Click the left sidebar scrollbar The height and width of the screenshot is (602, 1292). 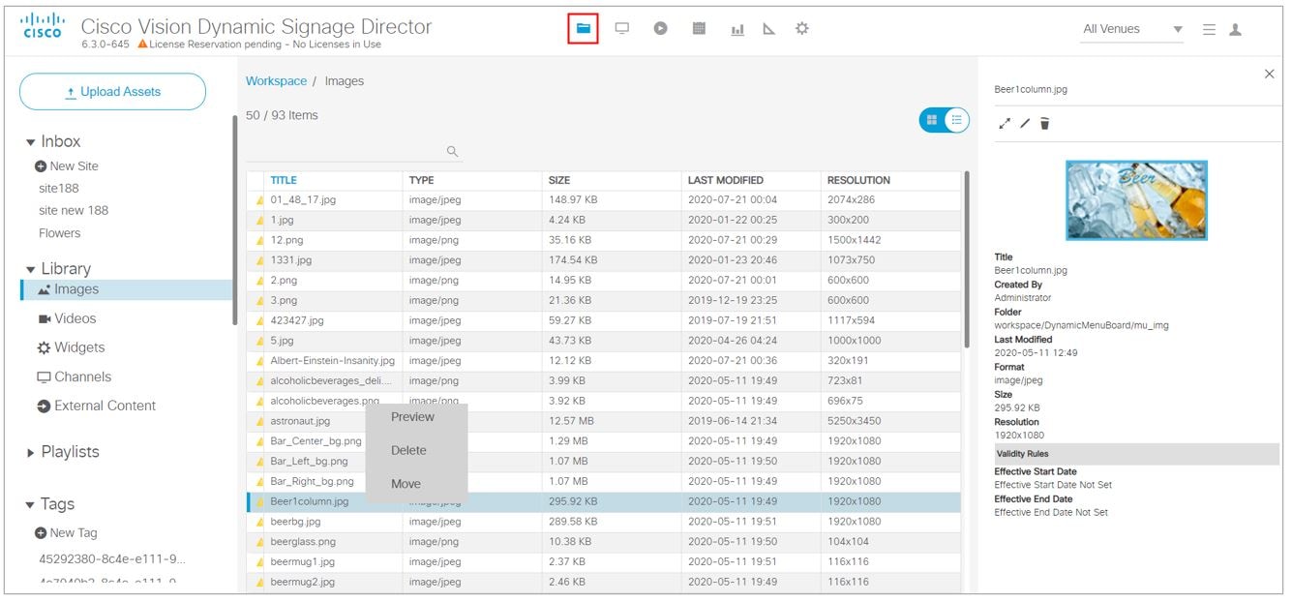(x=235, y=221)
